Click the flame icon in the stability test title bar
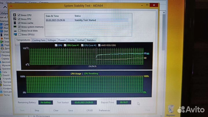The height and width of the screenshot is (117, 208). tap(11, 6)
